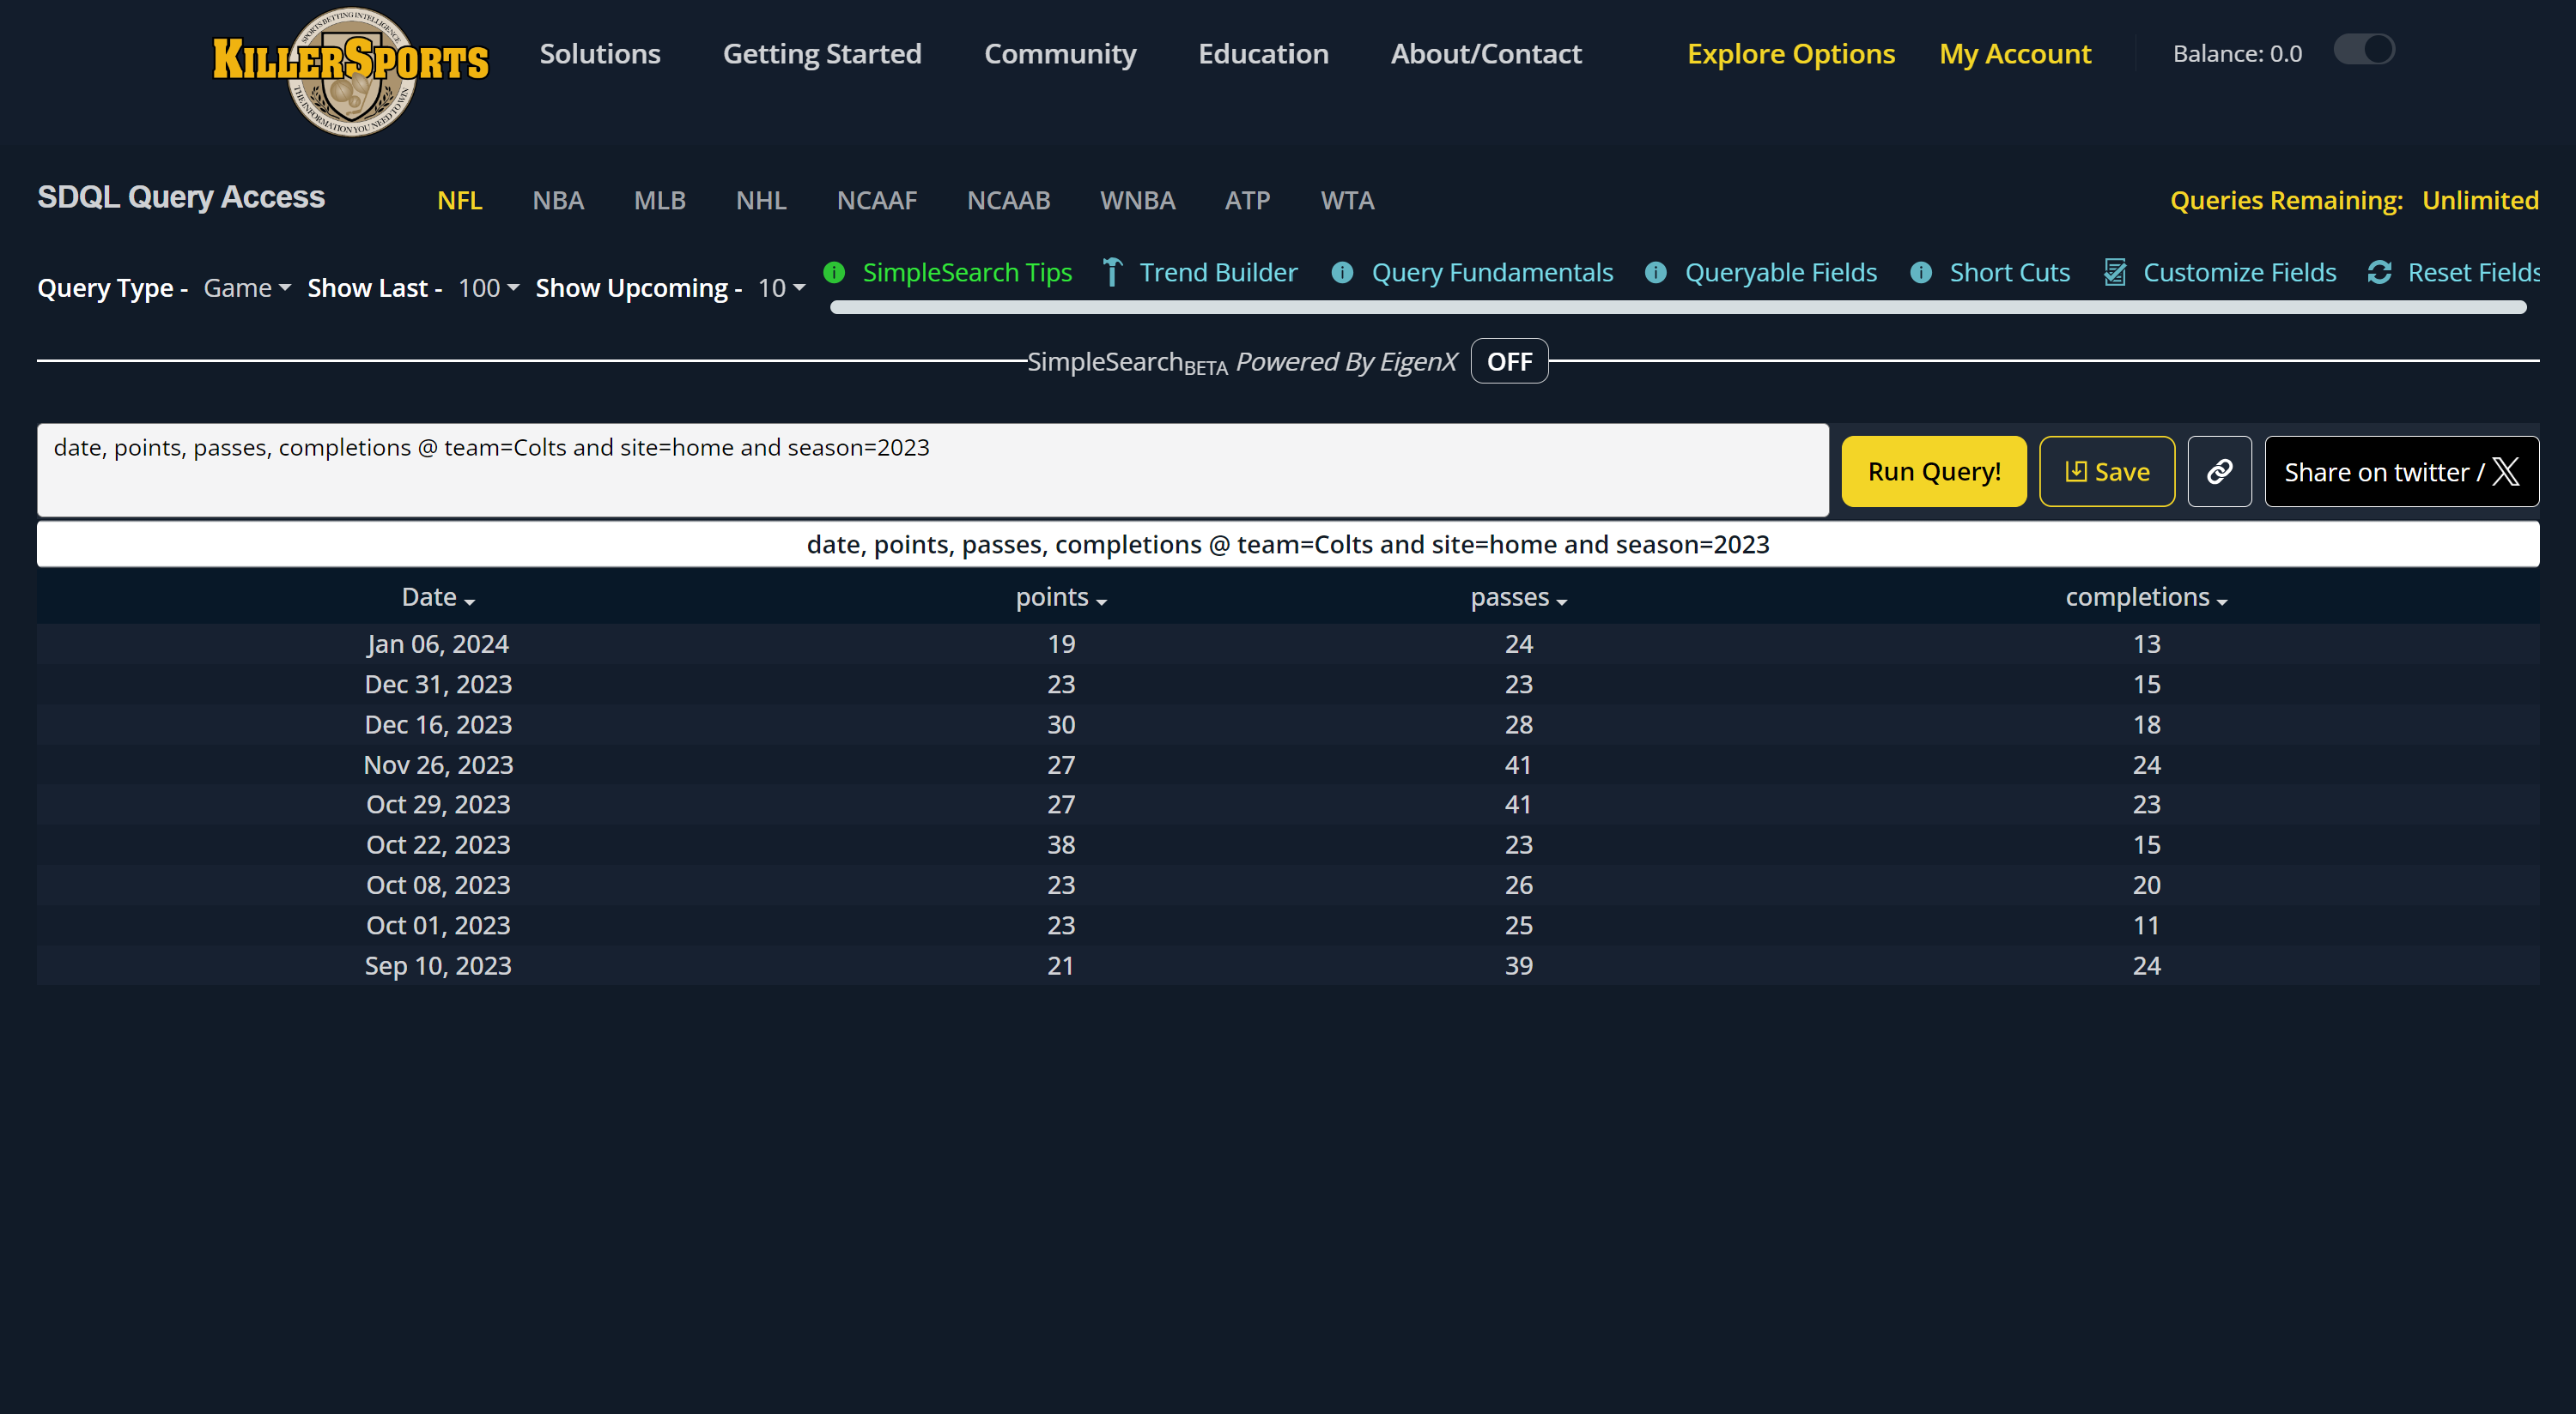
Task: Click the Short Cuts info icon
Action: click(1921, 273)
